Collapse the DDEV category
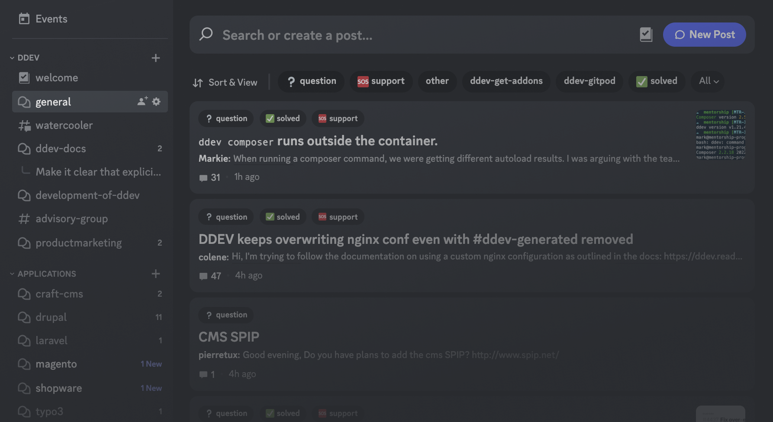The height and width of the screenshot is (422, 773). coord(11,57)
